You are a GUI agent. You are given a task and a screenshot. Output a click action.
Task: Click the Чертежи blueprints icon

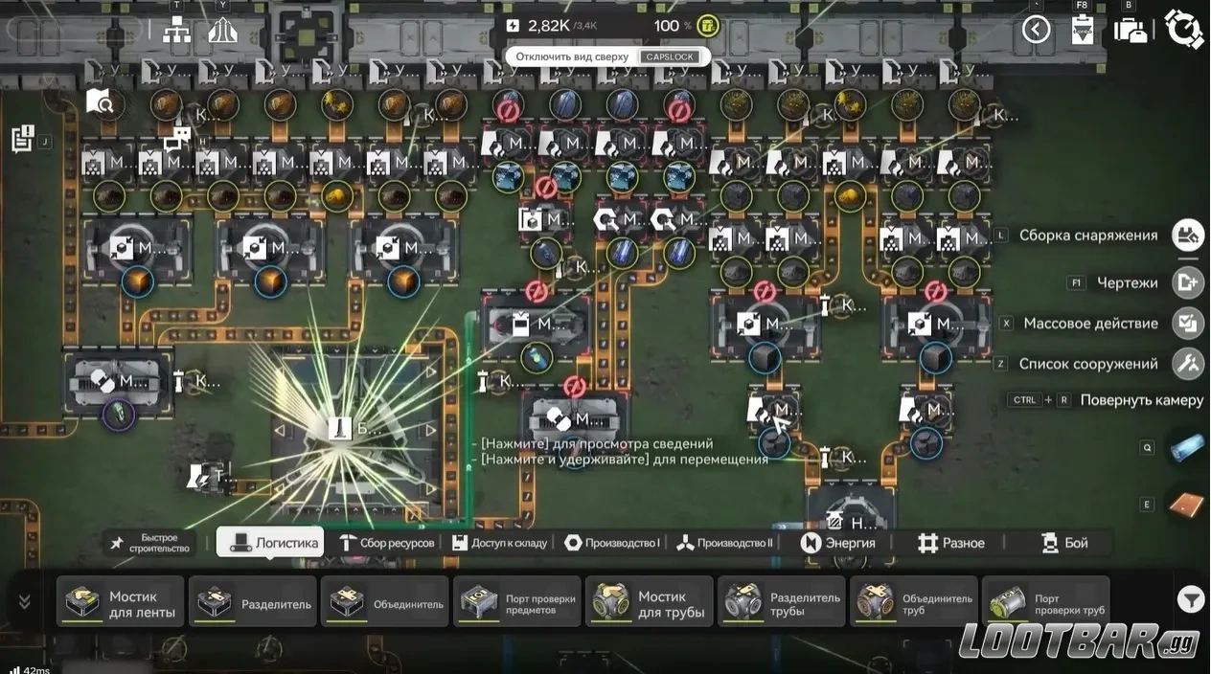1188,282
